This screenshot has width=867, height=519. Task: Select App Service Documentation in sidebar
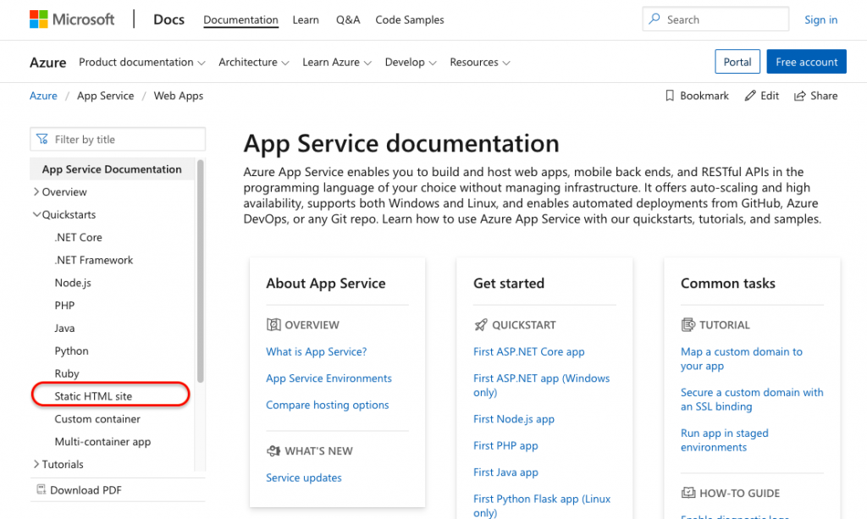pyautogui.click(x=112, y=169)
